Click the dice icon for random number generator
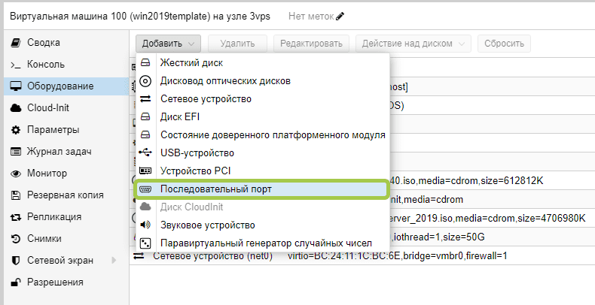 tap(145, 243)
